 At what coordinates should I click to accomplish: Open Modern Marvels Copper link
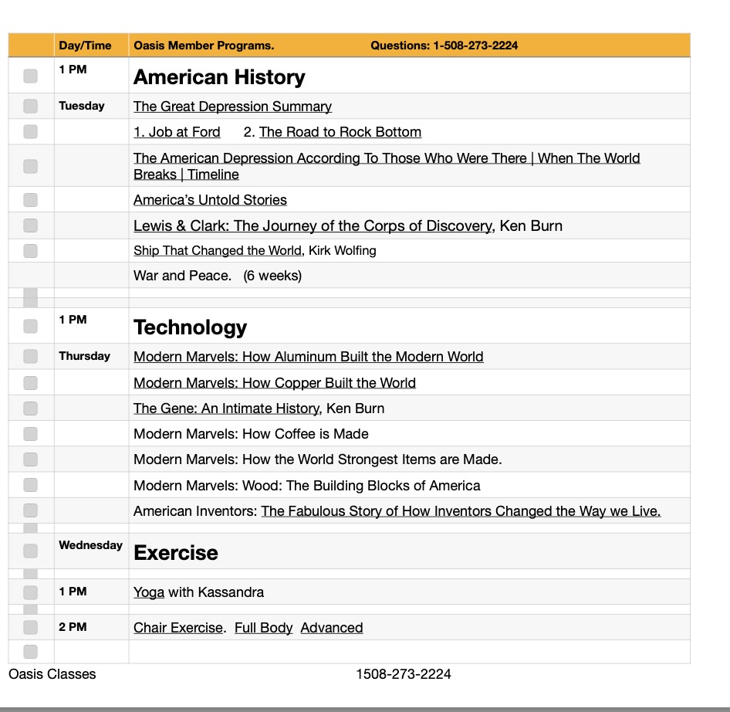pos(274,383)
